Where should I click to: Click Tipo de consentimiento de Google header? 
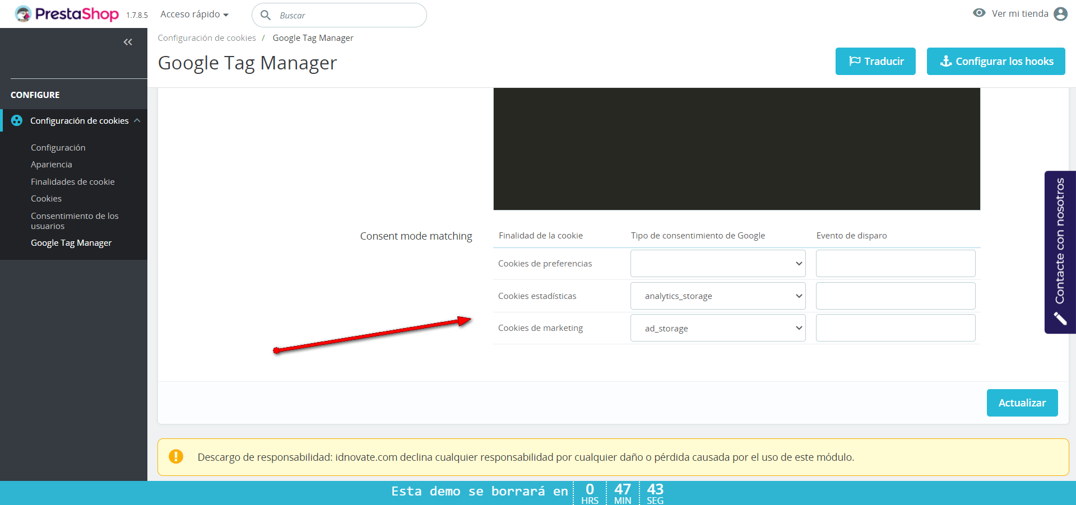tap(698, 236)
